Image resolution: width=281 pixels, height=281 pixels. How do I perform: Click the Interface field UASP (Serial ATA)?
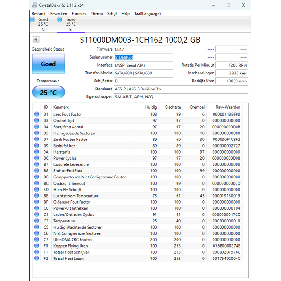[143, 65]
